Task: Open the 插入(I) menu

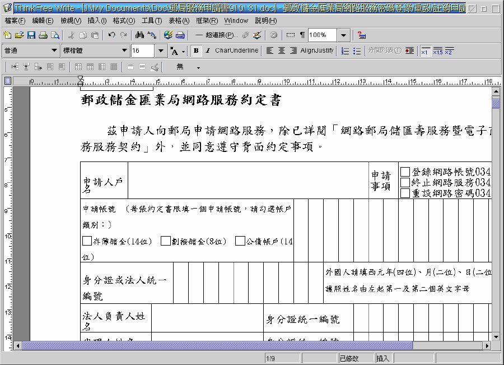Action: click(x=97, y=21)
